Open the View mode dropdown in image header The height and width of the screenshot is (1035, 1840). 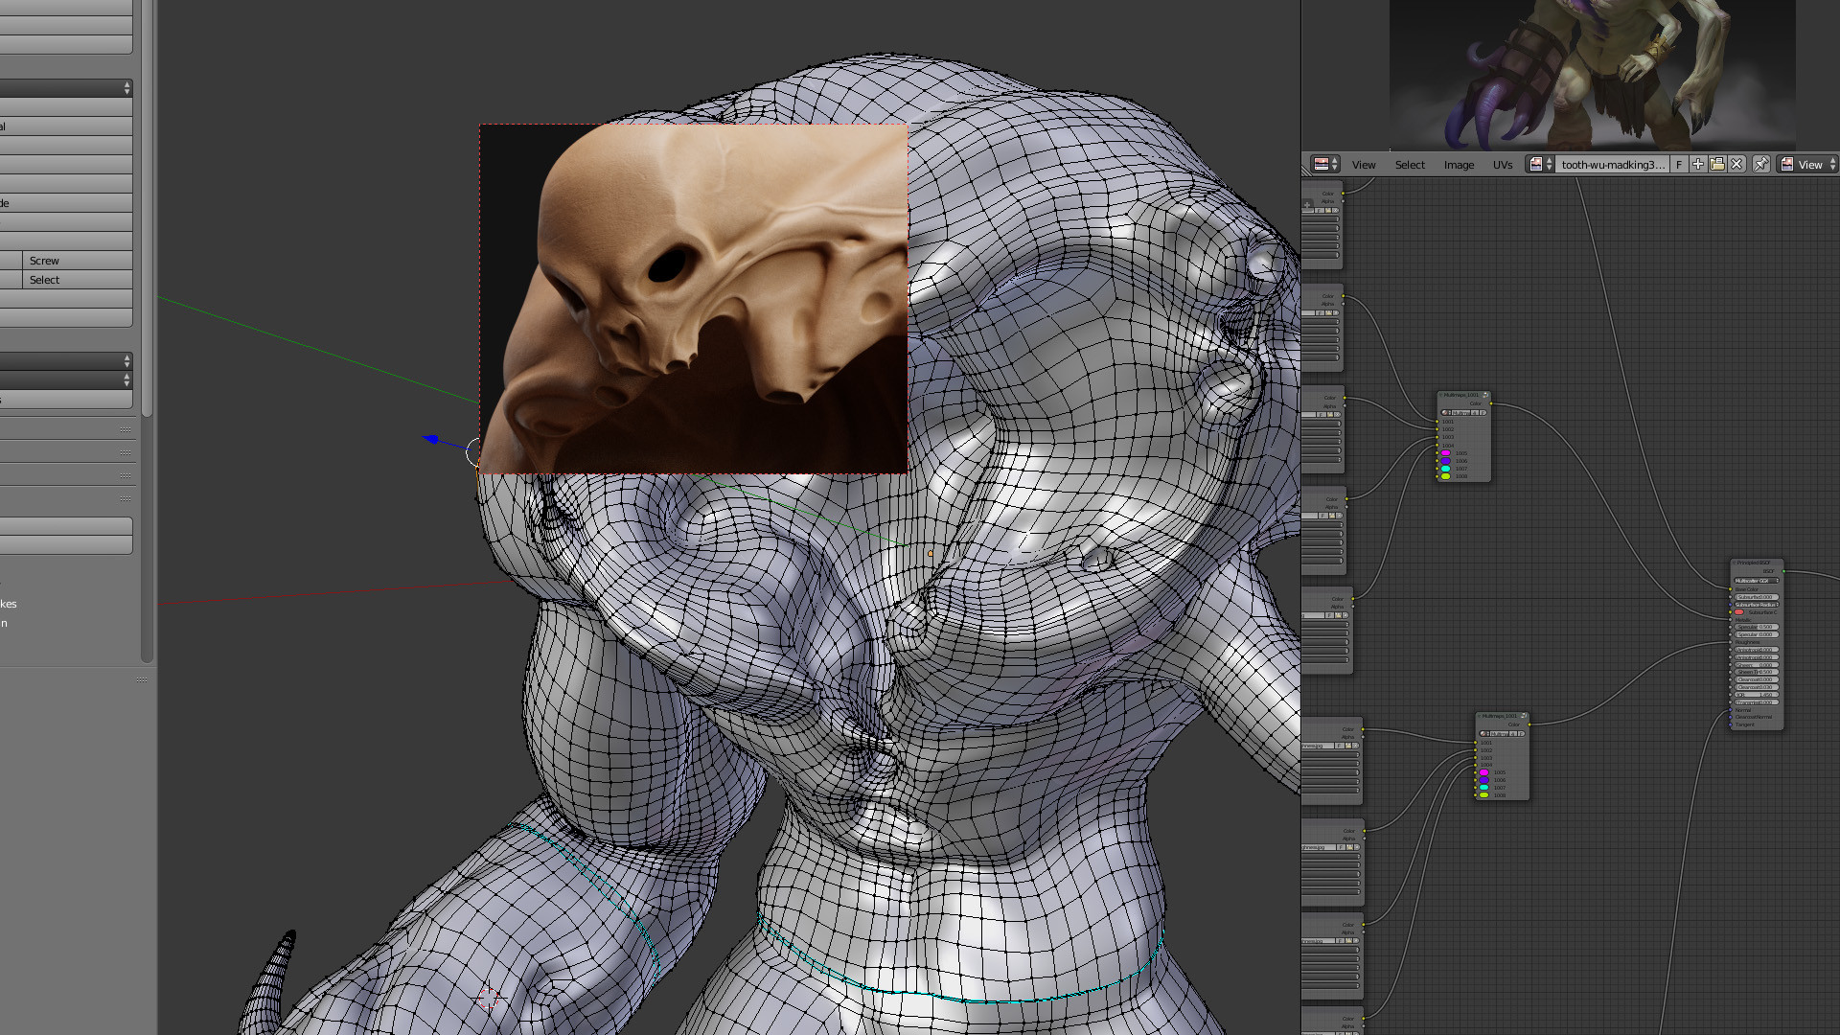point(1807,164)
